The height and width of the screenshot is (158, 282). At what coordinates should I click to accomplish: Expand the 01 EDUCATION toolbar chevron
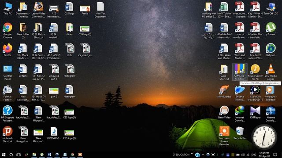[192, 154]
